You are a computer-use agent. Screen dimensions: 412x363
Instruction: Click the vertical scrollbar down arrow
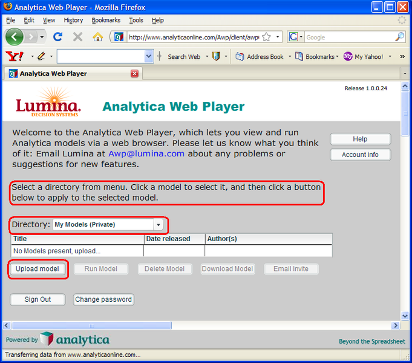click(x=405, y=316)
